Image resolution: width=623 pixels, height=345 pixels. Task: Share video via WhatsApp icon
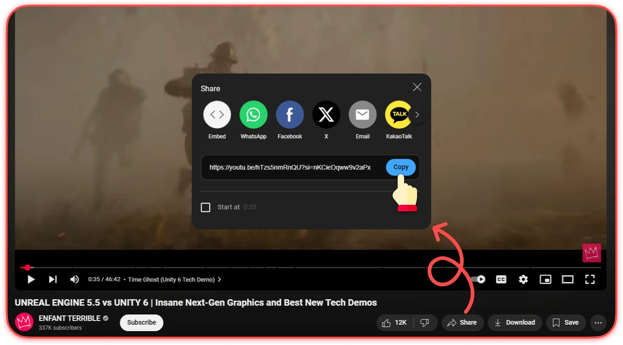tap(253, 115)
